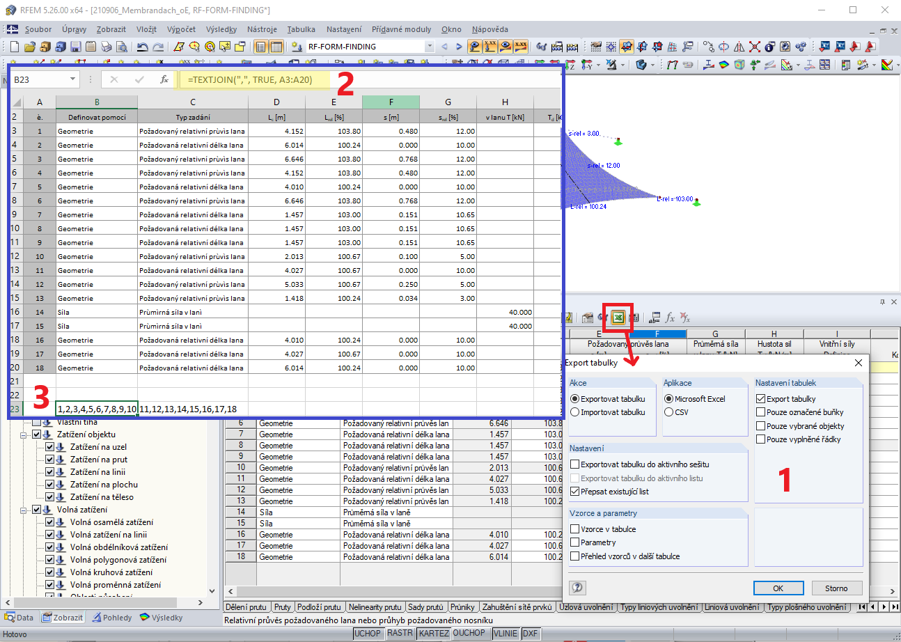This screenshot has width=901, height=642.
Task: Click the New model toolbar icon
Action: pyautogui.click(x=13, y=47)
